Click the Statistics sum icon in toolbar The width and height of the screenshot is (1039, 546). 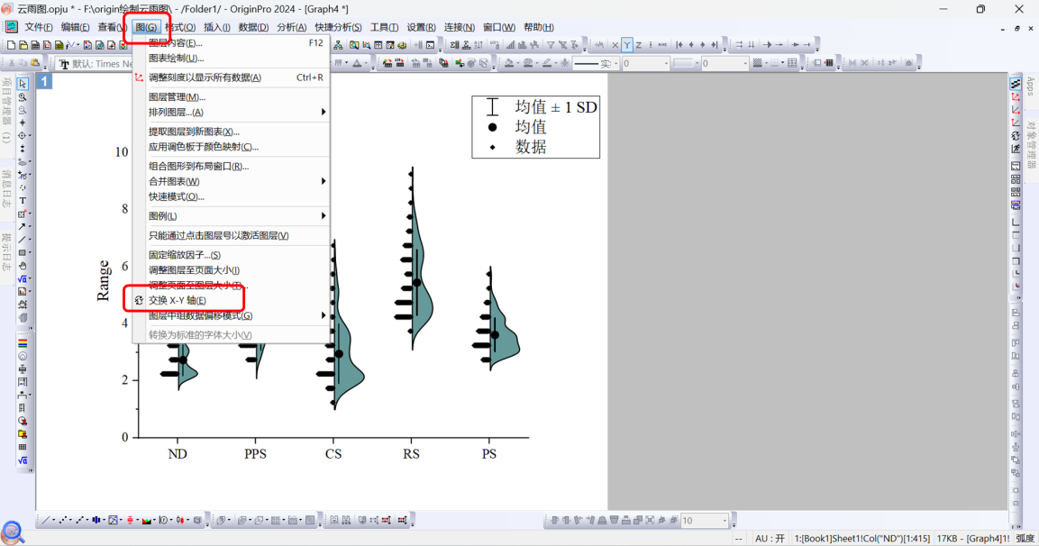(x=455, y=45)
